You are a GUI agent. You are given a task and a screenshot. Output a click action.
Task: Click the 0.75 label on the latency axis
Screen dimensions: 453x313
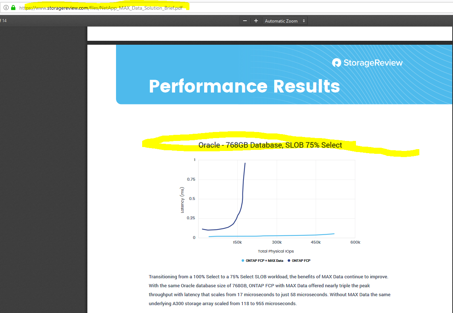[190, 179]
